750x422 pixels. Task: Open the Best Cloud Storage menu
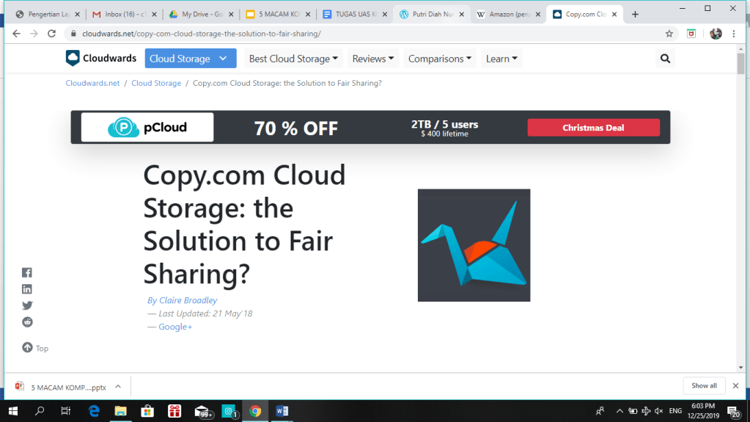293,59
